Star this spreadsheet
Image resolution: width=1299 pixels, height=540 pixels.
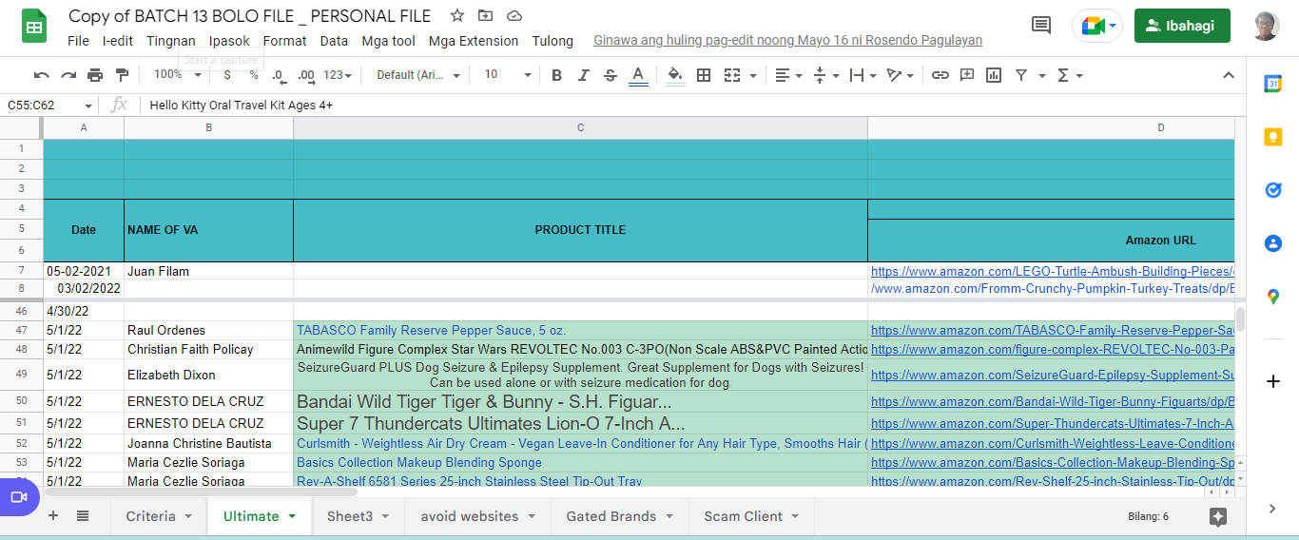[457, 16]
